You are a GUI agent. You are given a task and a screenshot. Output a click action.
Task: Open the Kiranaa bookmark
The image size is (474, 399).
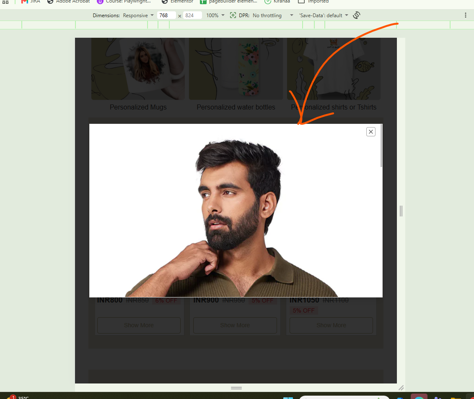tap(277, 2)
